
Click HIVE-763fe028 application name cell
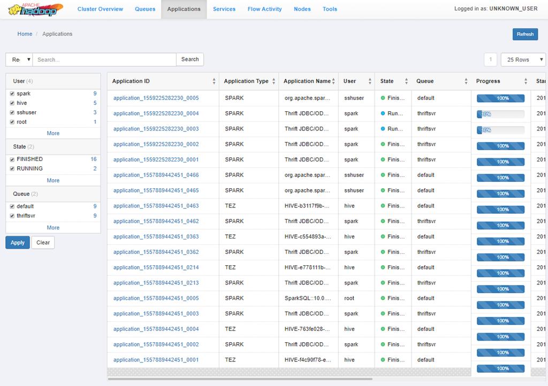coord(307,329)
